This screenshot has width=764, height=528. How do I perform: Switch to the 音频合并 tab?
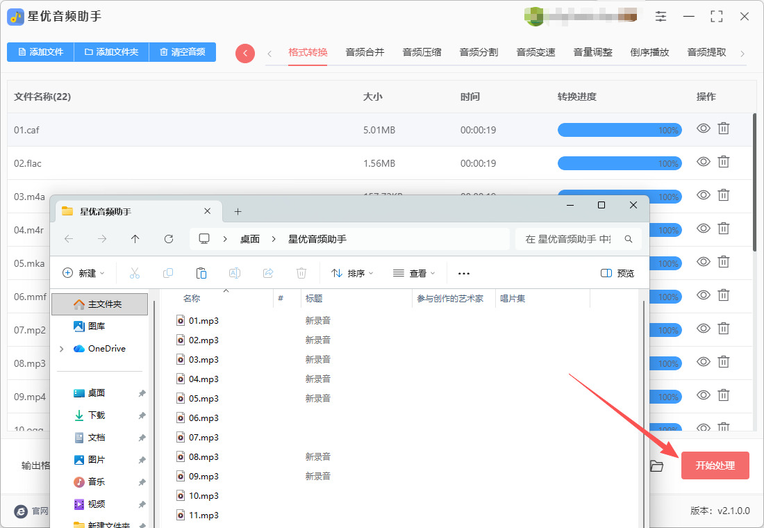click(x=365, y=52)
